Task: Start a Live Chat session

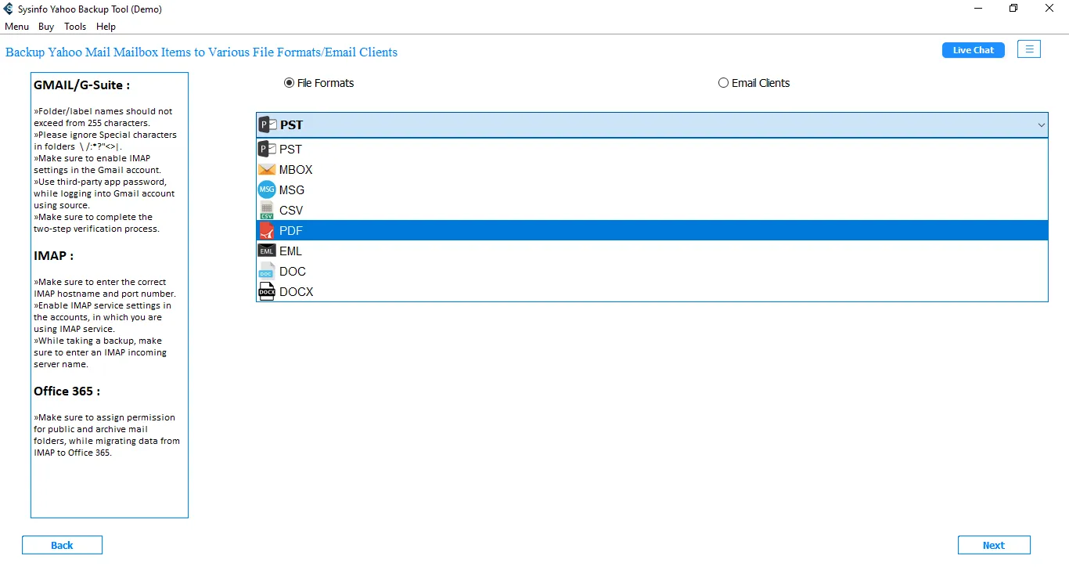Action: pyautogui.click(x=974, y=50)
